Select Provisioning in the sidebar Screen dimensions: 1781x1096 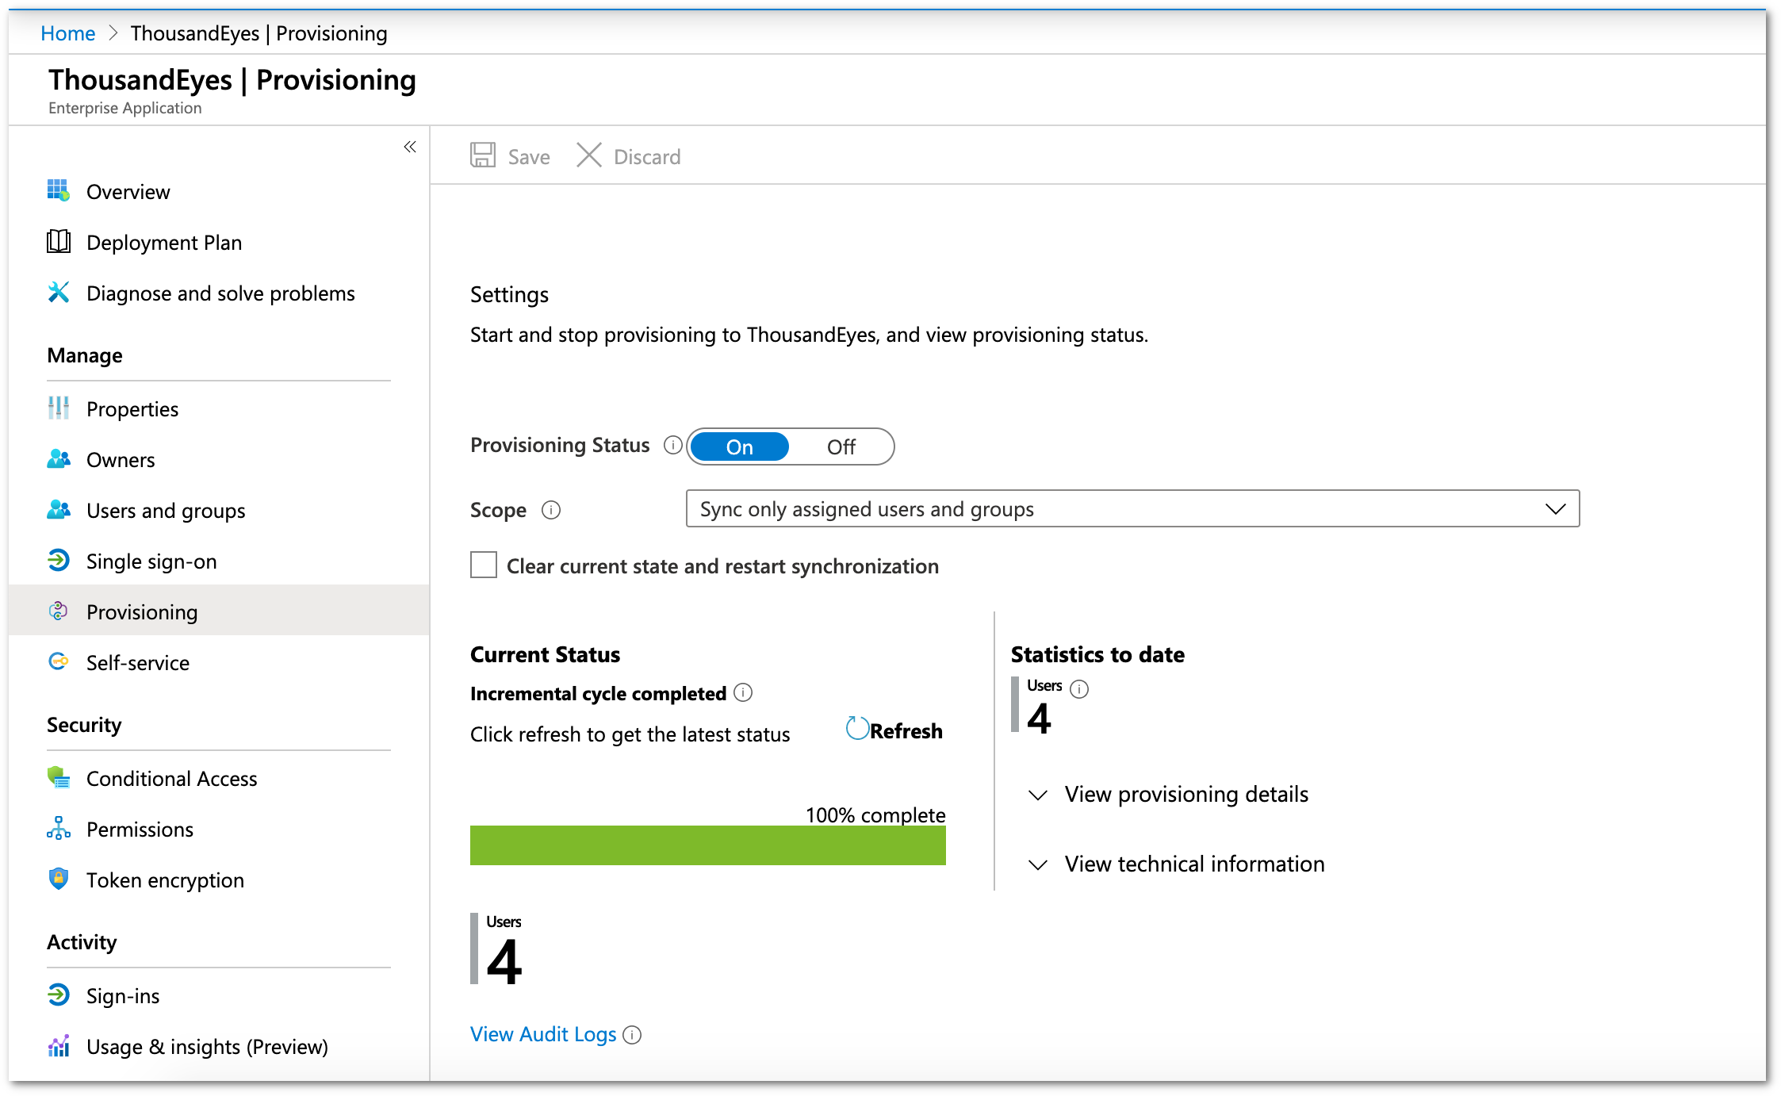click(219, 611)
